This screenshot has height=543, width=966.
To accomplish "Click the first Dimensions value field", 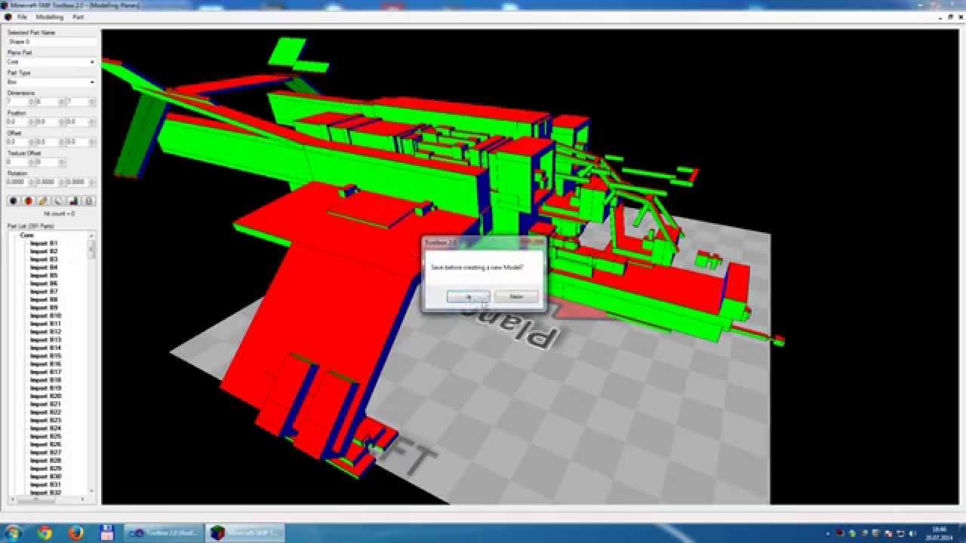I will 17,102.
